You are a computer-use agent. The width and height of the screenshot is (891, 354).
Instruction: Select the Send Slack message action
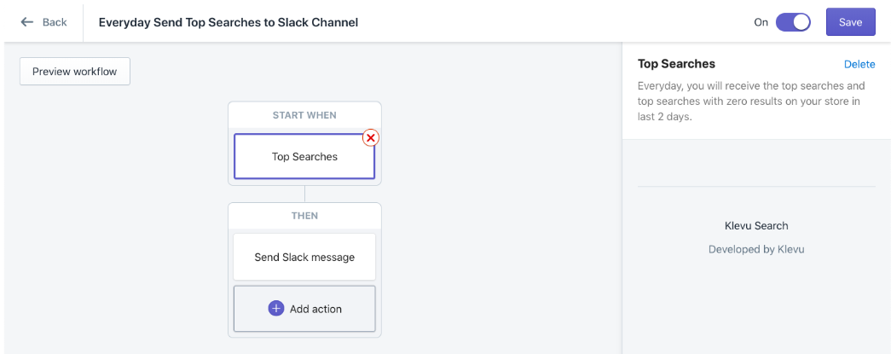304,257
